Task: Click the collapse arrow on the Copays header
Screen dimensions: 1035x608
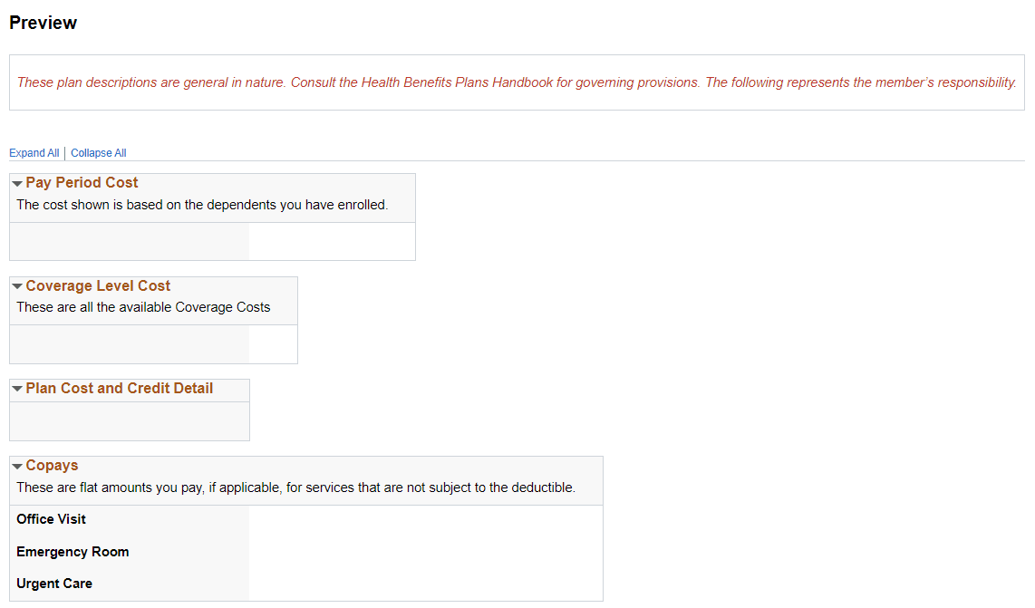Action: pyautogui.click(x=17, y=465)
